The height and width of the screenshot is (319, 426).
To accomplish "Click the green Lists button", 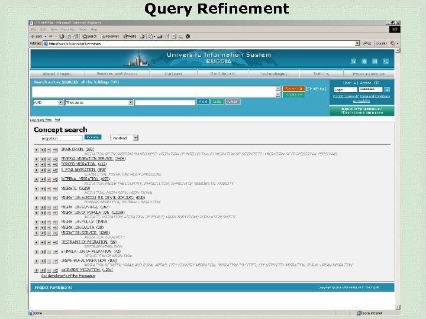I will 217,102.
